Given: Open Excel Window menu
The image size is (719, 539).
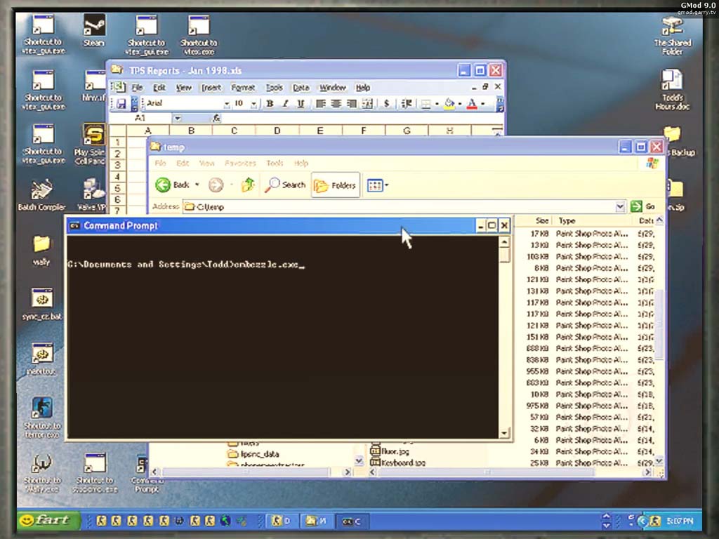Looking at the screenshot, I should click(x=332, y=88).
